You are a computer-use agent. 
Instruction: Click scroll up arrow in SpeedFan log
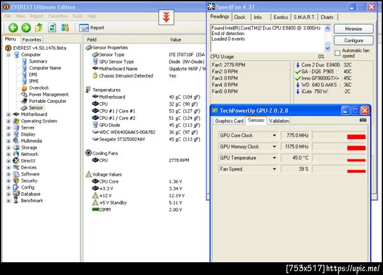tap(327, 28)
